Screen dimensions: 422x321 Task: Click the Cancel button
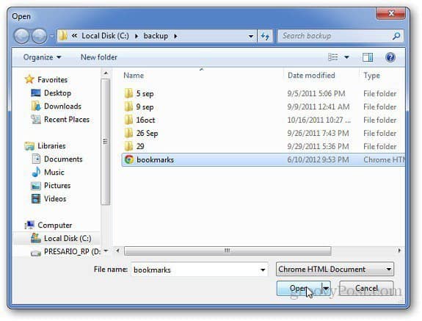[x=366, y=289]
